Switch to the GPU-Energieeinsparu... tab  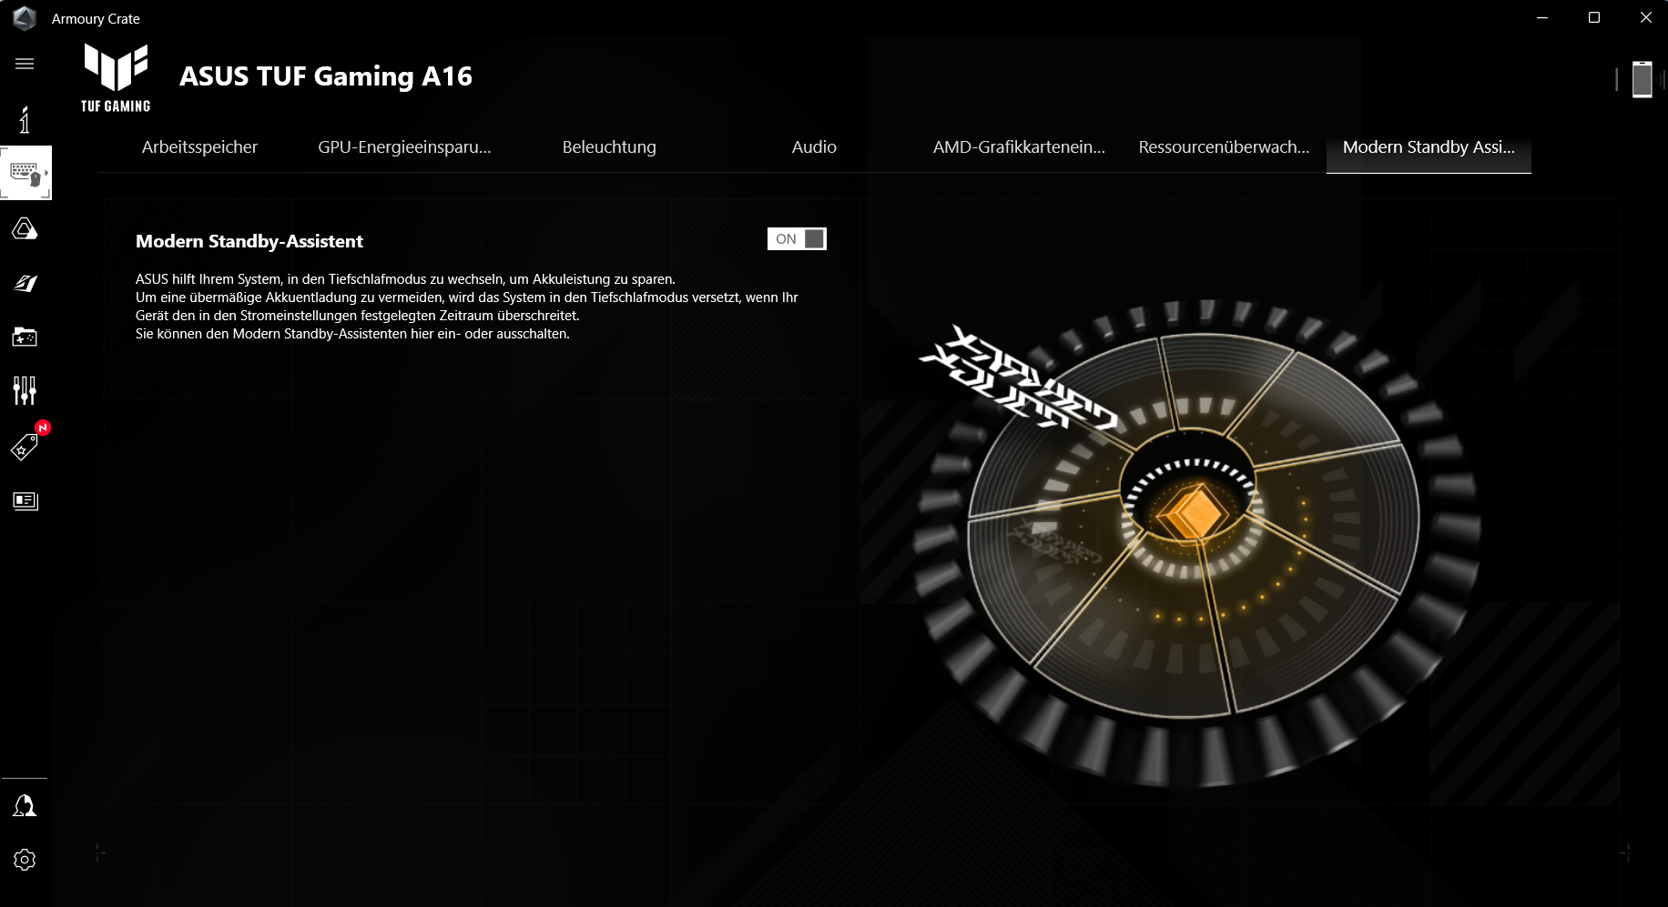pyautogui.click(x=404, y=147)
